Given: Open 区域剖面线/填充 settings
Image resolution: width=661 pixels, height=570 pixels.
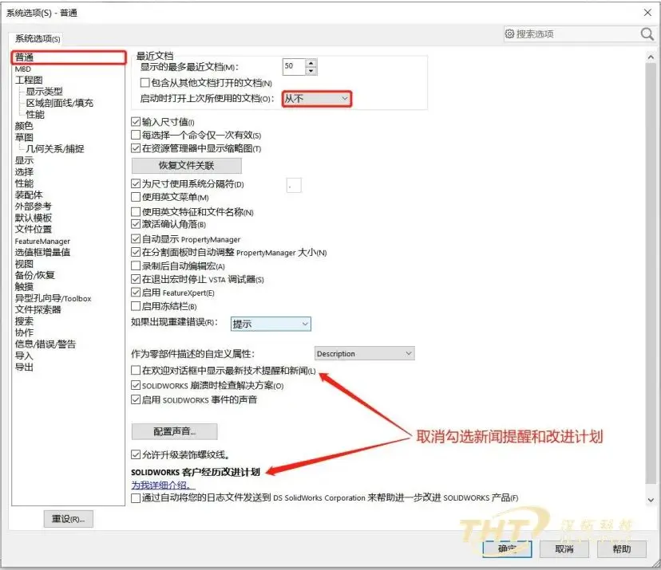Looking at the screenshot, I should click(59, 103).
